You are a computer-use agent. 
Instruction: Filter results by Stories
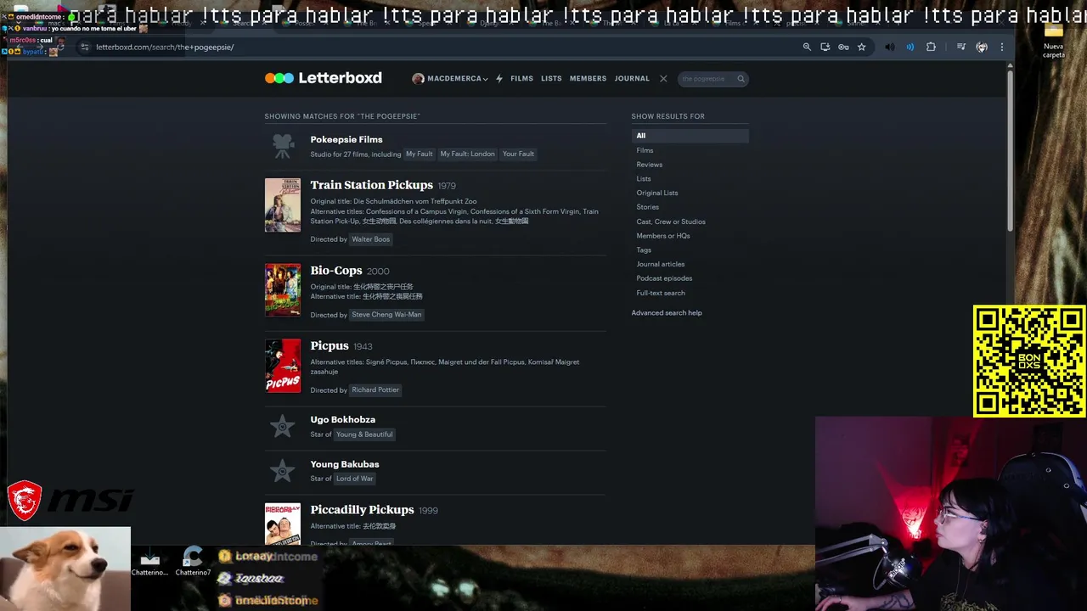coord(647,207)
